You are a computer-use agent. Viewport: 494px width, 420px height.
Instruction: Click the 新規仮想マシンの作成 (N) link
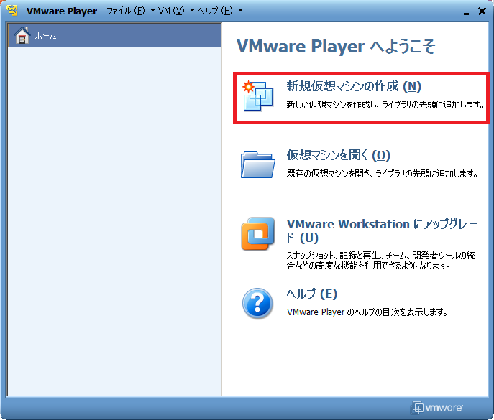click(354, 86)
